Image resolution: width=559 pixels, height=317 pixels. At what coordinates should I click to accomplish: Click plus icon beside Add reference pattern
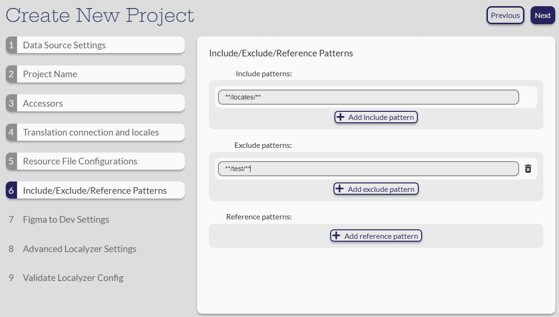336,236
